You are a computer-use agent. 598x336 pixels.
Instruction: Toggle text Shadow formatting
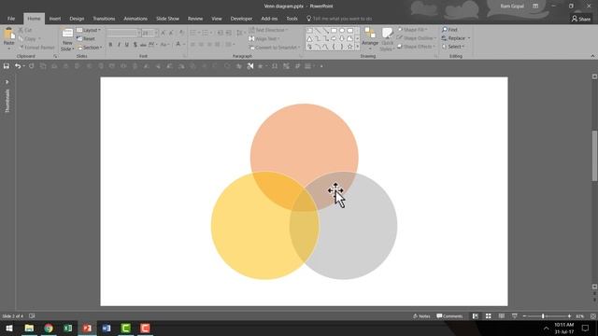pos(135,45)
